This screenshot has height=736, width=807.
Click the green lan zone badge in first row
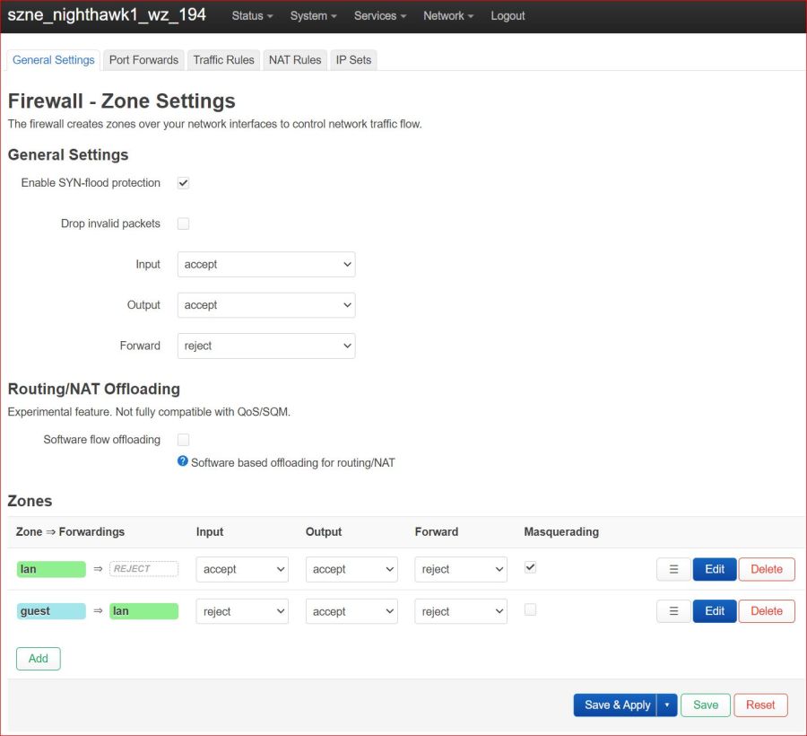point(51,569)
